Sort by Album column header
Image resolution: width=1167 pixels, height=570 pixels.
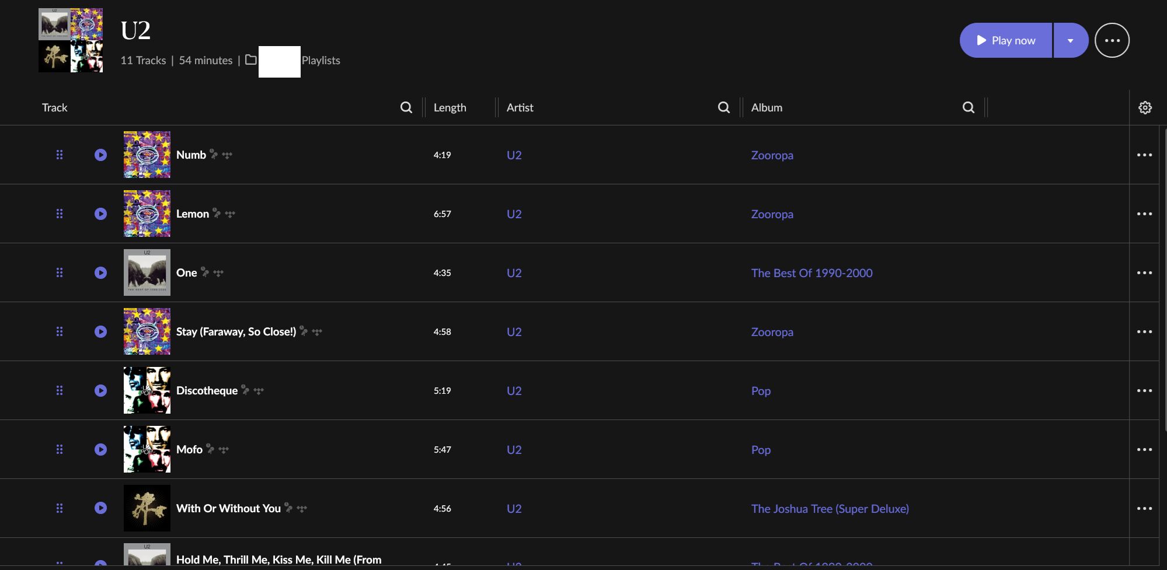point(767,107)
